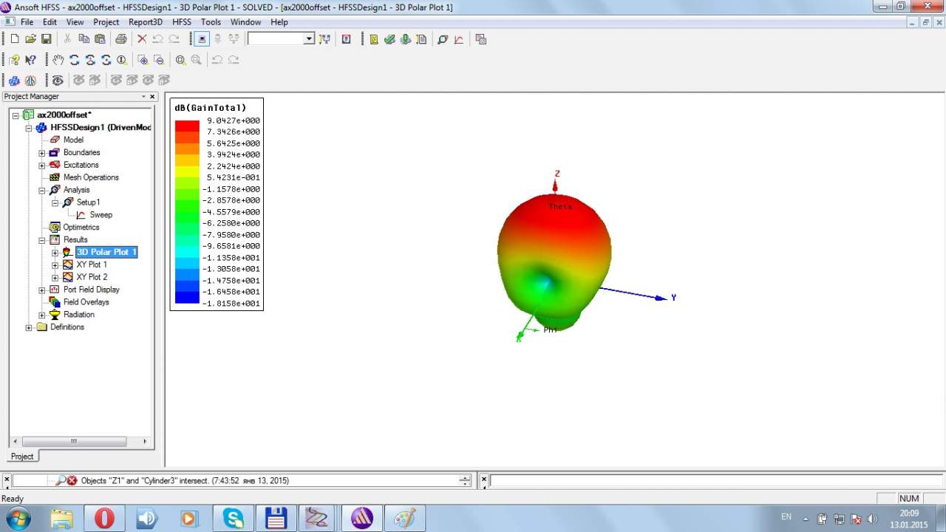Click the Validate green checkmark icon
Viewport: 946px width, 532px height.
coord(389,39)
